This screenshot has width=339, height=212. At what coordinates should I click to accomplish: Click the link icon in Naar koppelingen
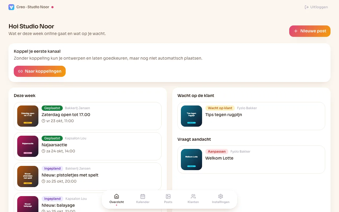20,71
